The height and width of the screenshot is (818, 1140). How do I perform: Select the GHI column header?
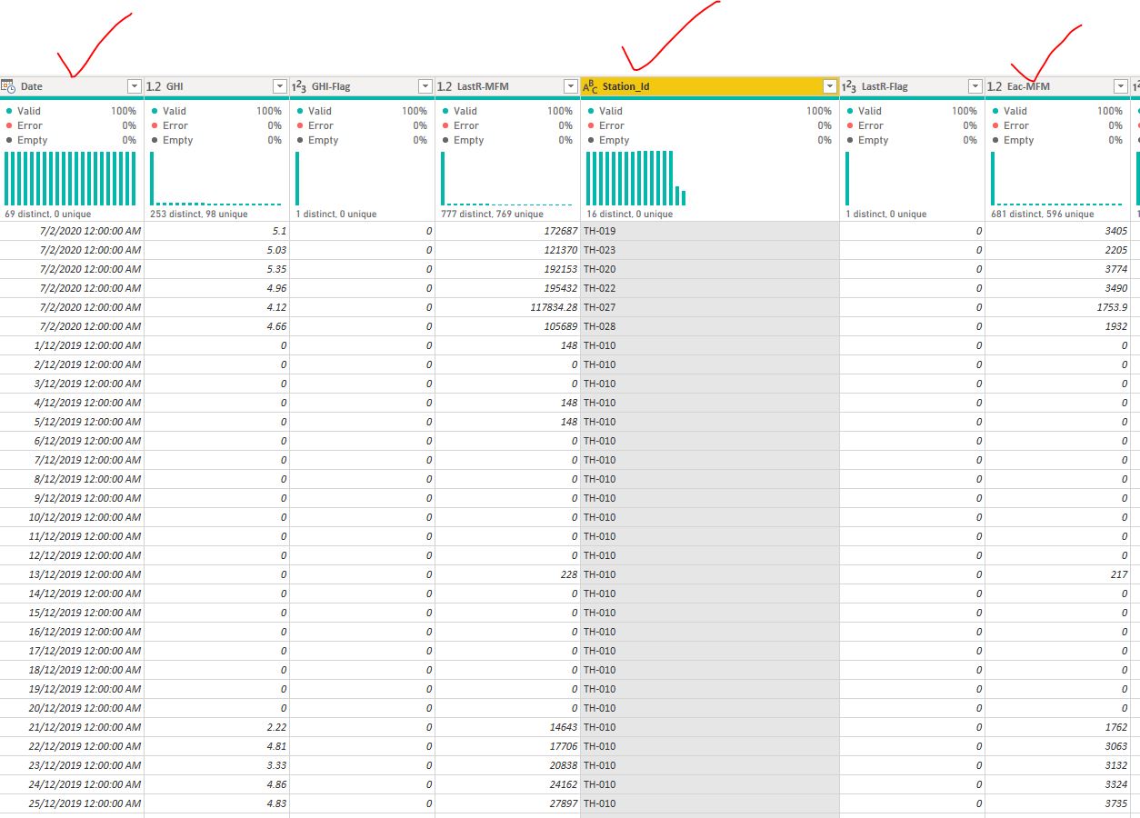click(x=217, y=86)
